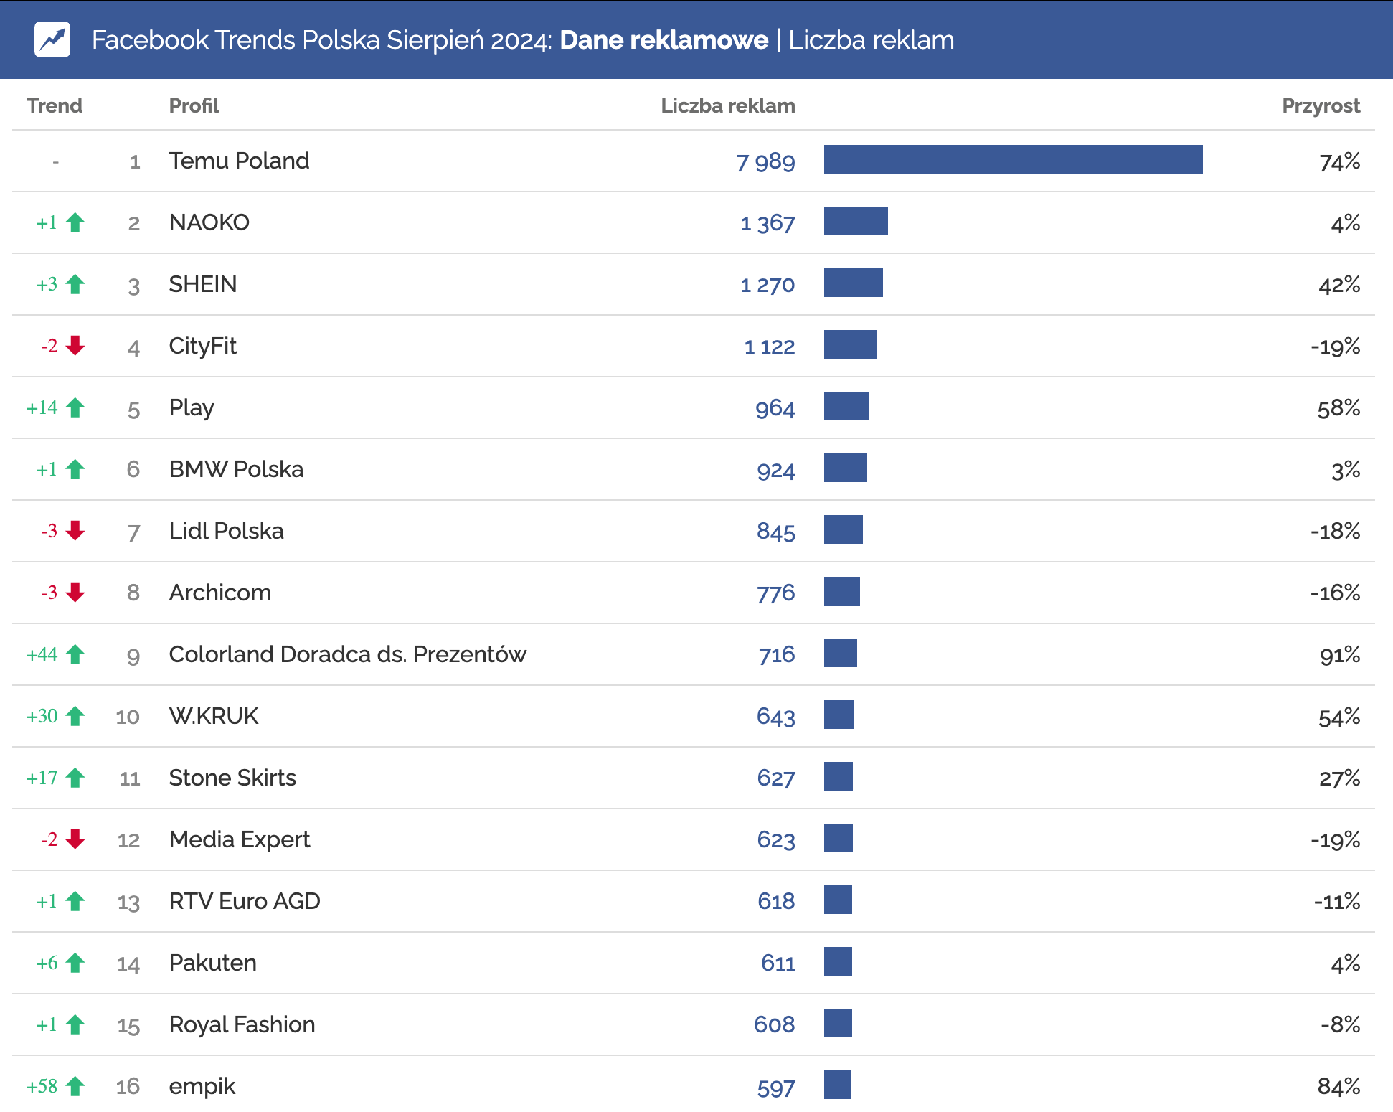The width and height of the screenshot is (1393, 1112).
Task: Click the Facebook Trends Polska header title
Action: click(523, 39)
